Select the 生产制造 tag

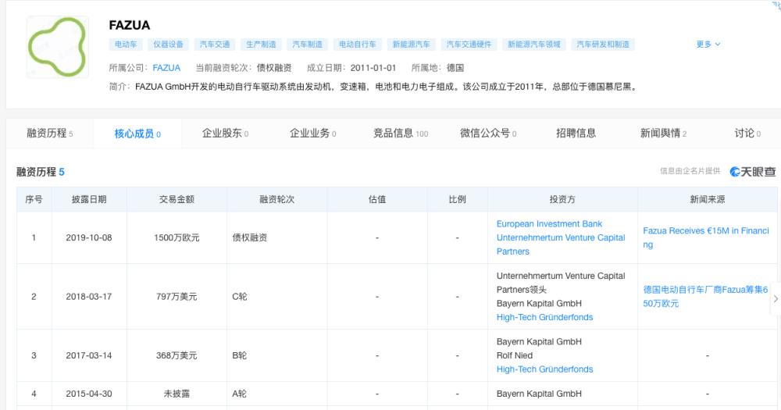pyautogui.click(x=261, y=45)
